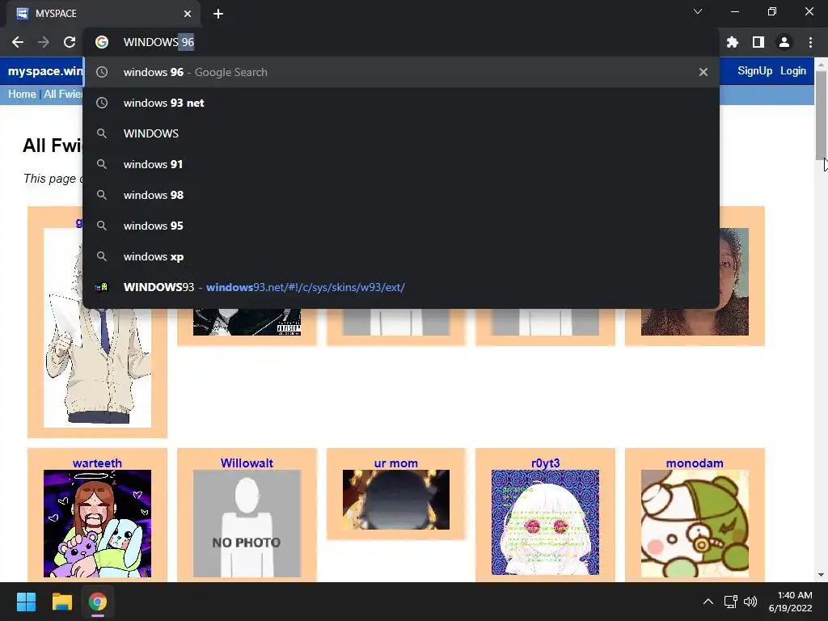Screen dimensions: 828x621
Task: Open the tab search chevron
Action: click(698, 11)
